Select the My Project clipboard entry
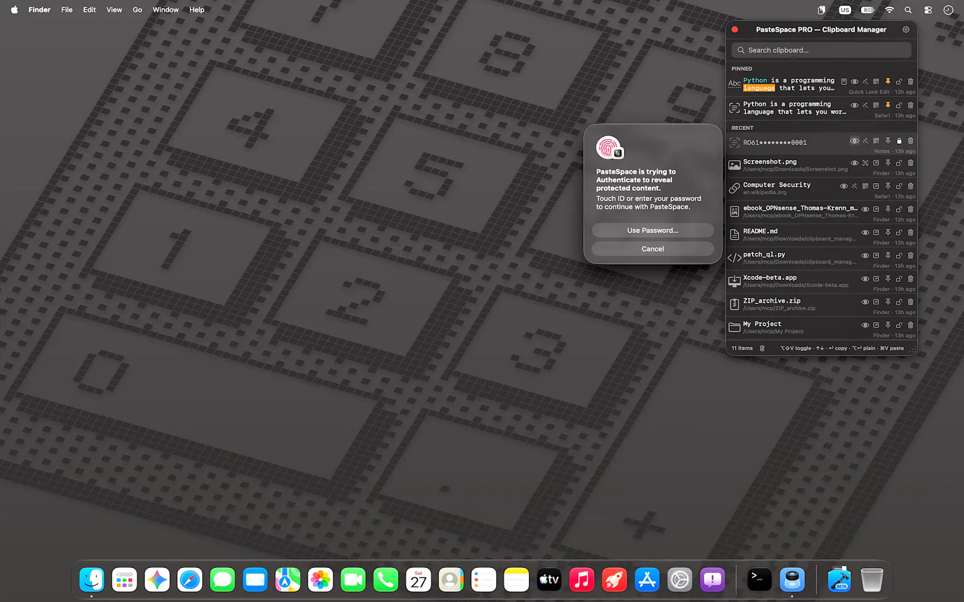 pyautogui.click(x=821, y=328)
